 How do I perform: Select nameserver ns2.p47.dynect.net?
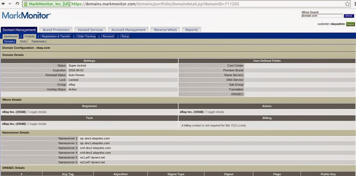pyautogui.click(x=93, y=162)
